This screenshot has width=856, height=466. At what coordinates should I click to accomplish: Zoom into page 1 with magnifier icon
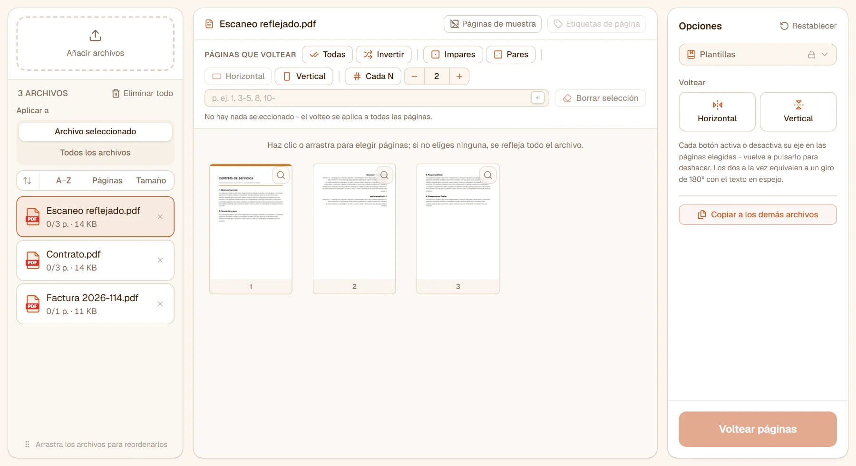(281, 175)
